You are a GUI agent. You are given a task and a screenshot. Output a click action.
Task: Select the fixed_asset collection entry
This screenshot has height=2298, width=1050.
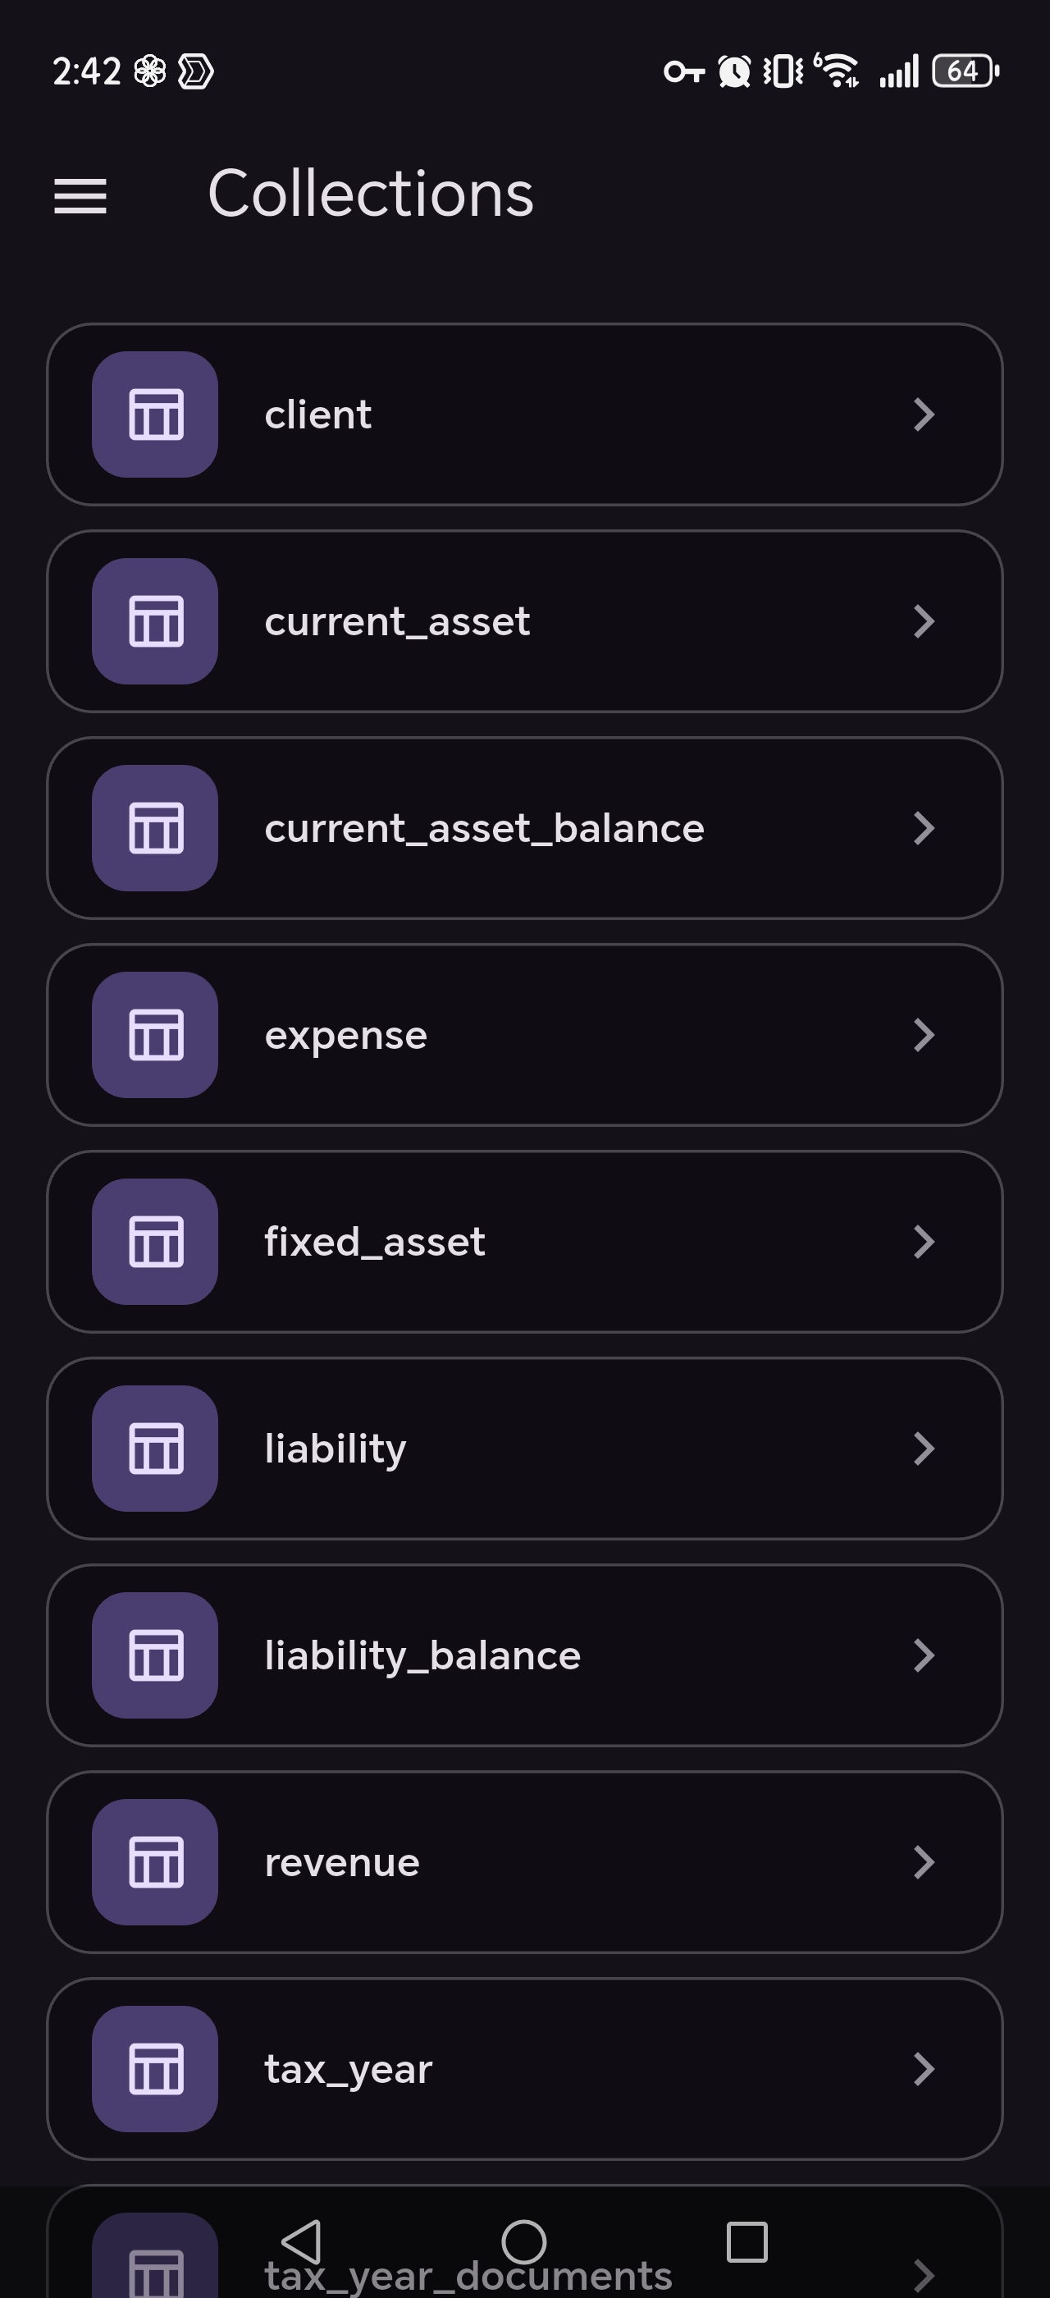point(524,1242)
